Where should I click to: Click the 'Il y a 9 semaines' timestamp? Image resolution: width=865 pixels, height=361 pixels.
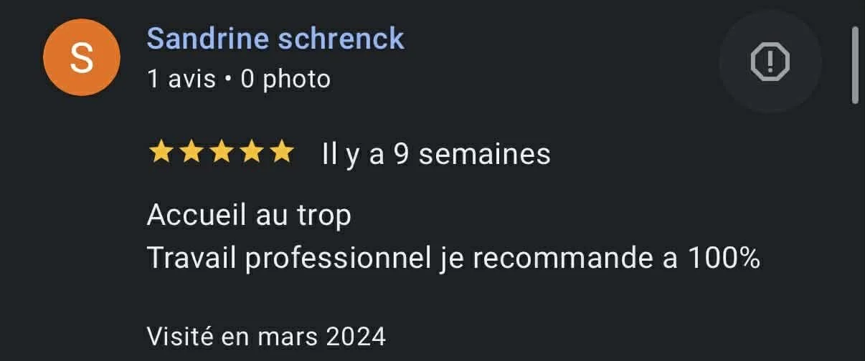436,154
